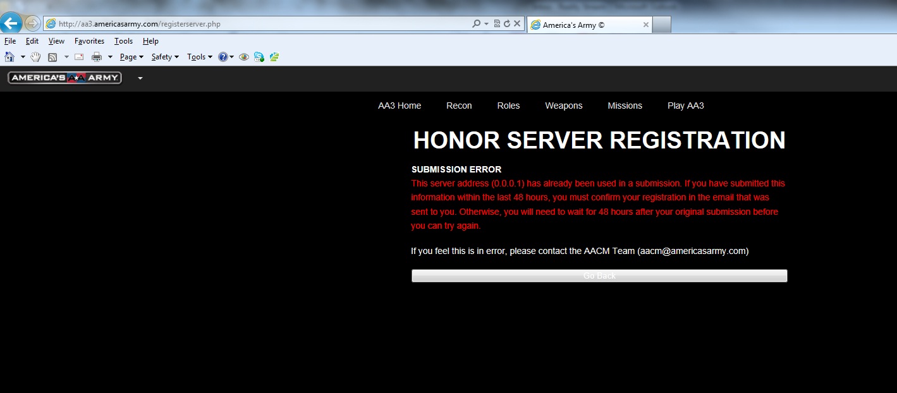Expand dropdown beside America's Army logo
The width and height of the screenshot is (897, 393).
pyautogui.click(x=140, y=78)
